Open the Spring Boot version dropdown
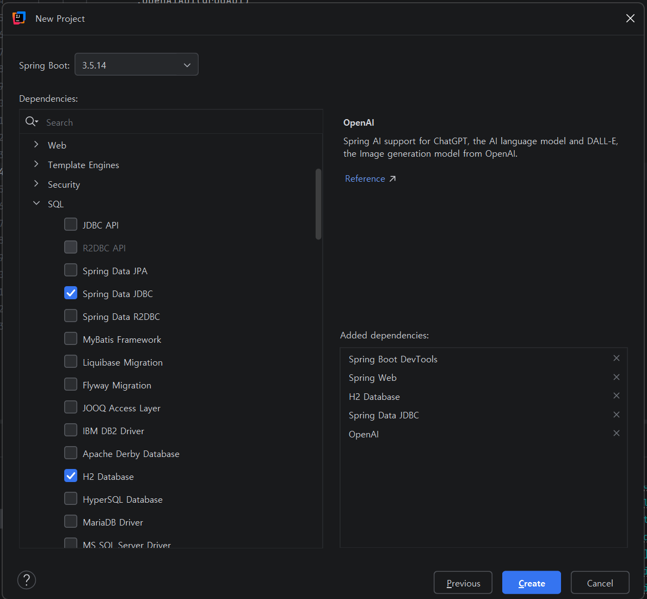Image resolution: width=647 pixels, height=599 pixels. 136,65
